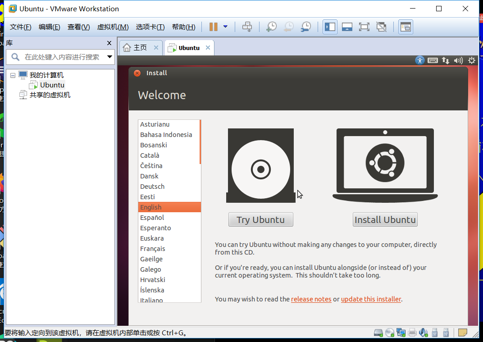Screen dimensions: 483x342
Task: Open the sound volume indicator in Ubuntu panel
Action: (458, 60)
